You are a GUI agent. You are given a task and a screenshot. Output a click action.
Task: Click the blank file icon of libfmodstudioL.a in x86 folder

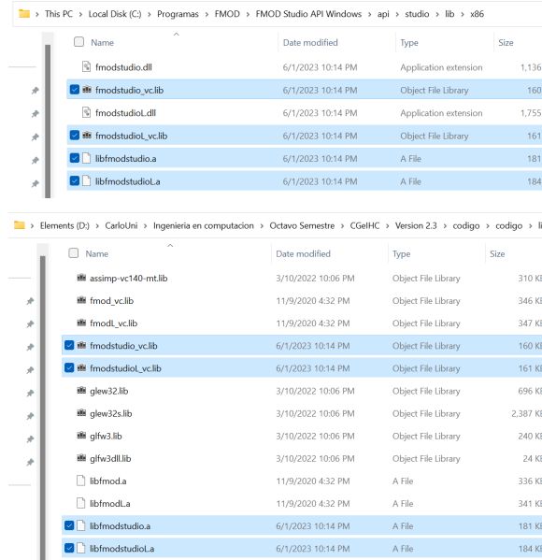[x=86, y=181]
